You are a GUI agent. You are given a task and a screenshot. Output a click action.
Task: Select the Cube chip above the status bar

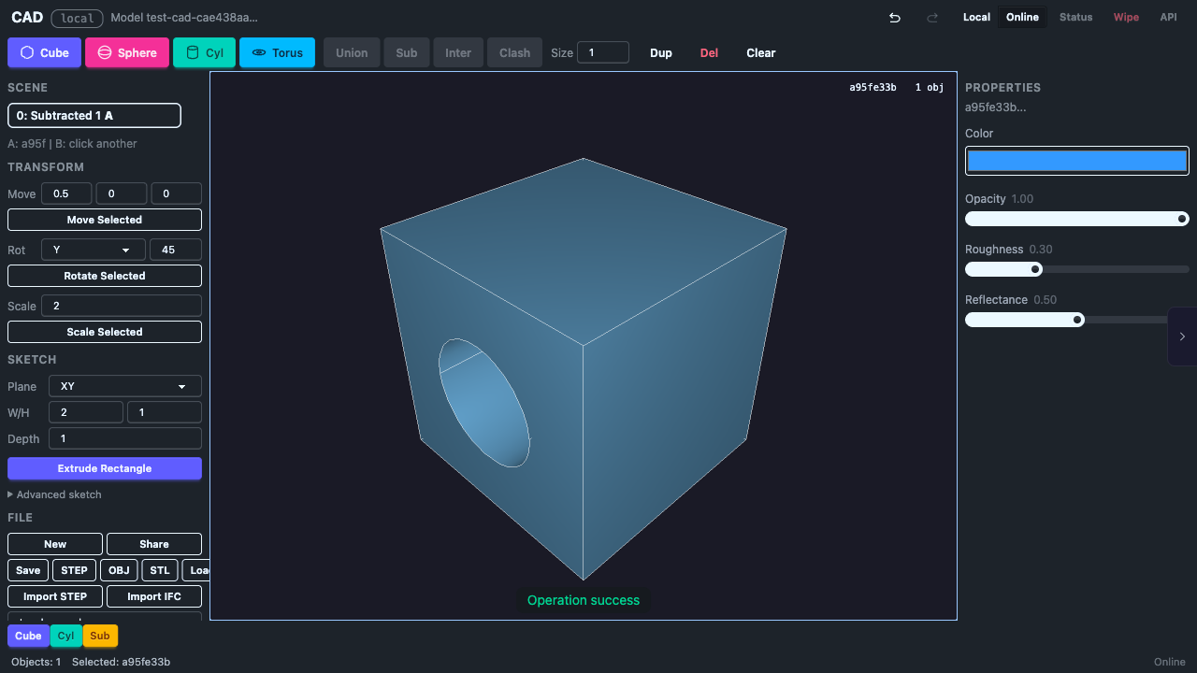point(28,636)
